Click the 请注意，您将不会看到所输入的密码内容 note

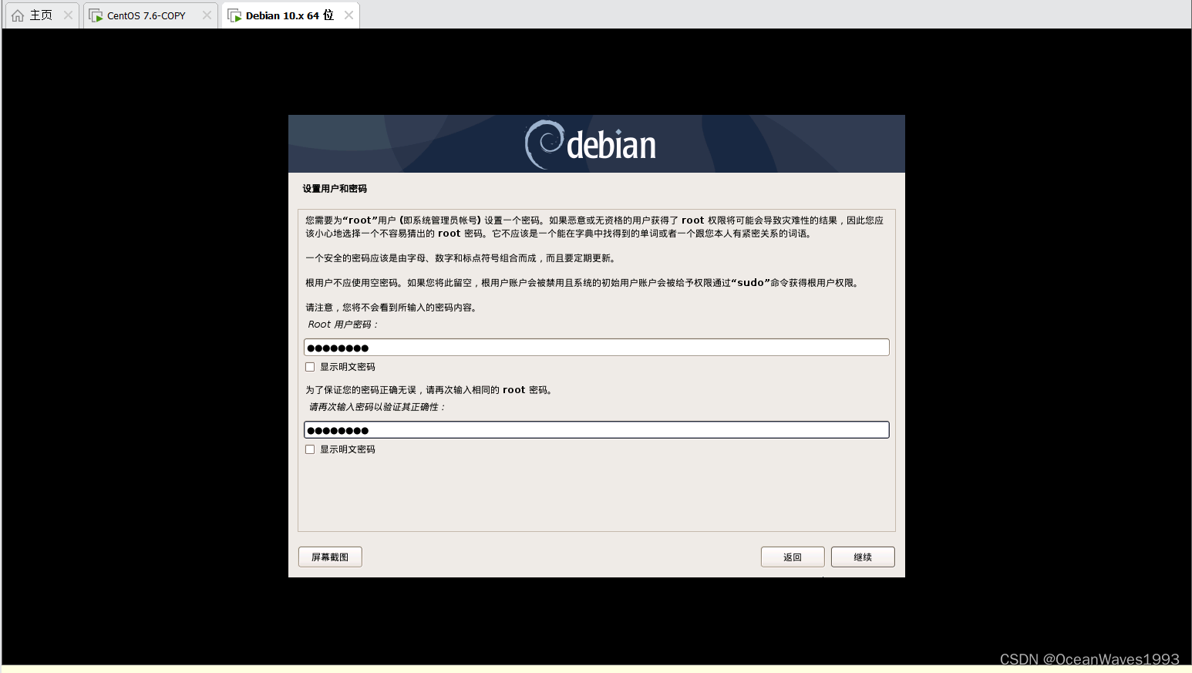(x=392, y=308)
